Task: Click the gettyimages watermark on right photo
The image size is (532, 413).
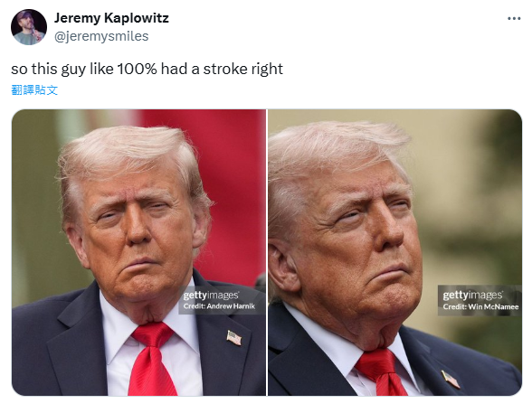Action: (x=472, y=296)
